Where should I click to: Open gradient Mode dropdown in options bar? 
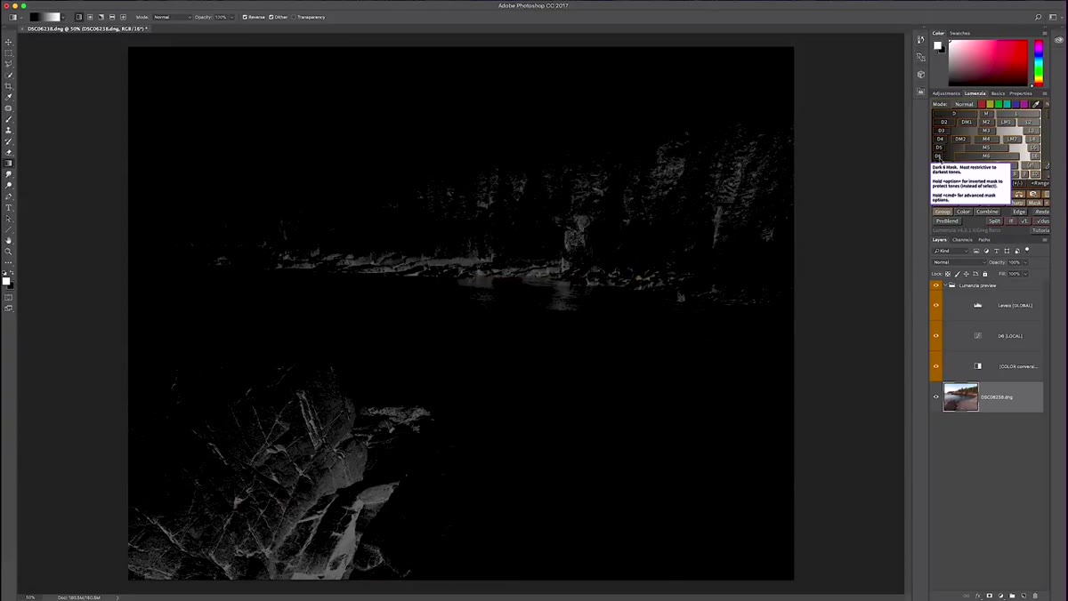click(172, 17)
